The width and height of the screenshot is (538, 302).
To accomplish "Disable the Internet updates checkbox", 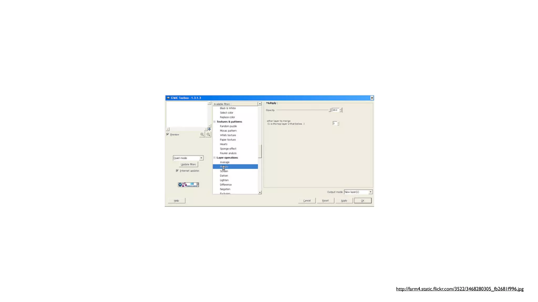I will click(177, 171).
